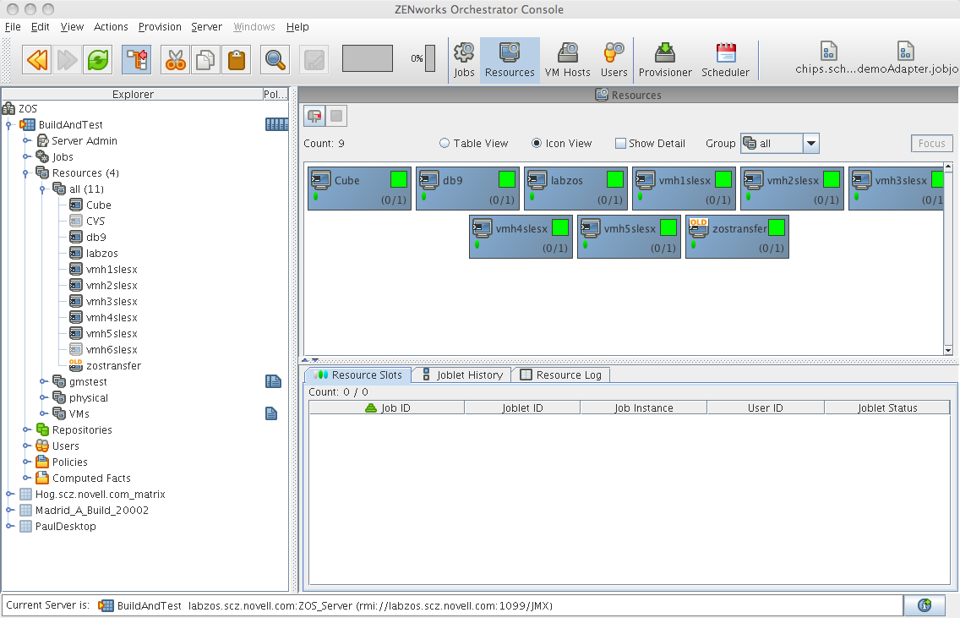
Task: Open the Server menu
Action: tap(206, 27)
